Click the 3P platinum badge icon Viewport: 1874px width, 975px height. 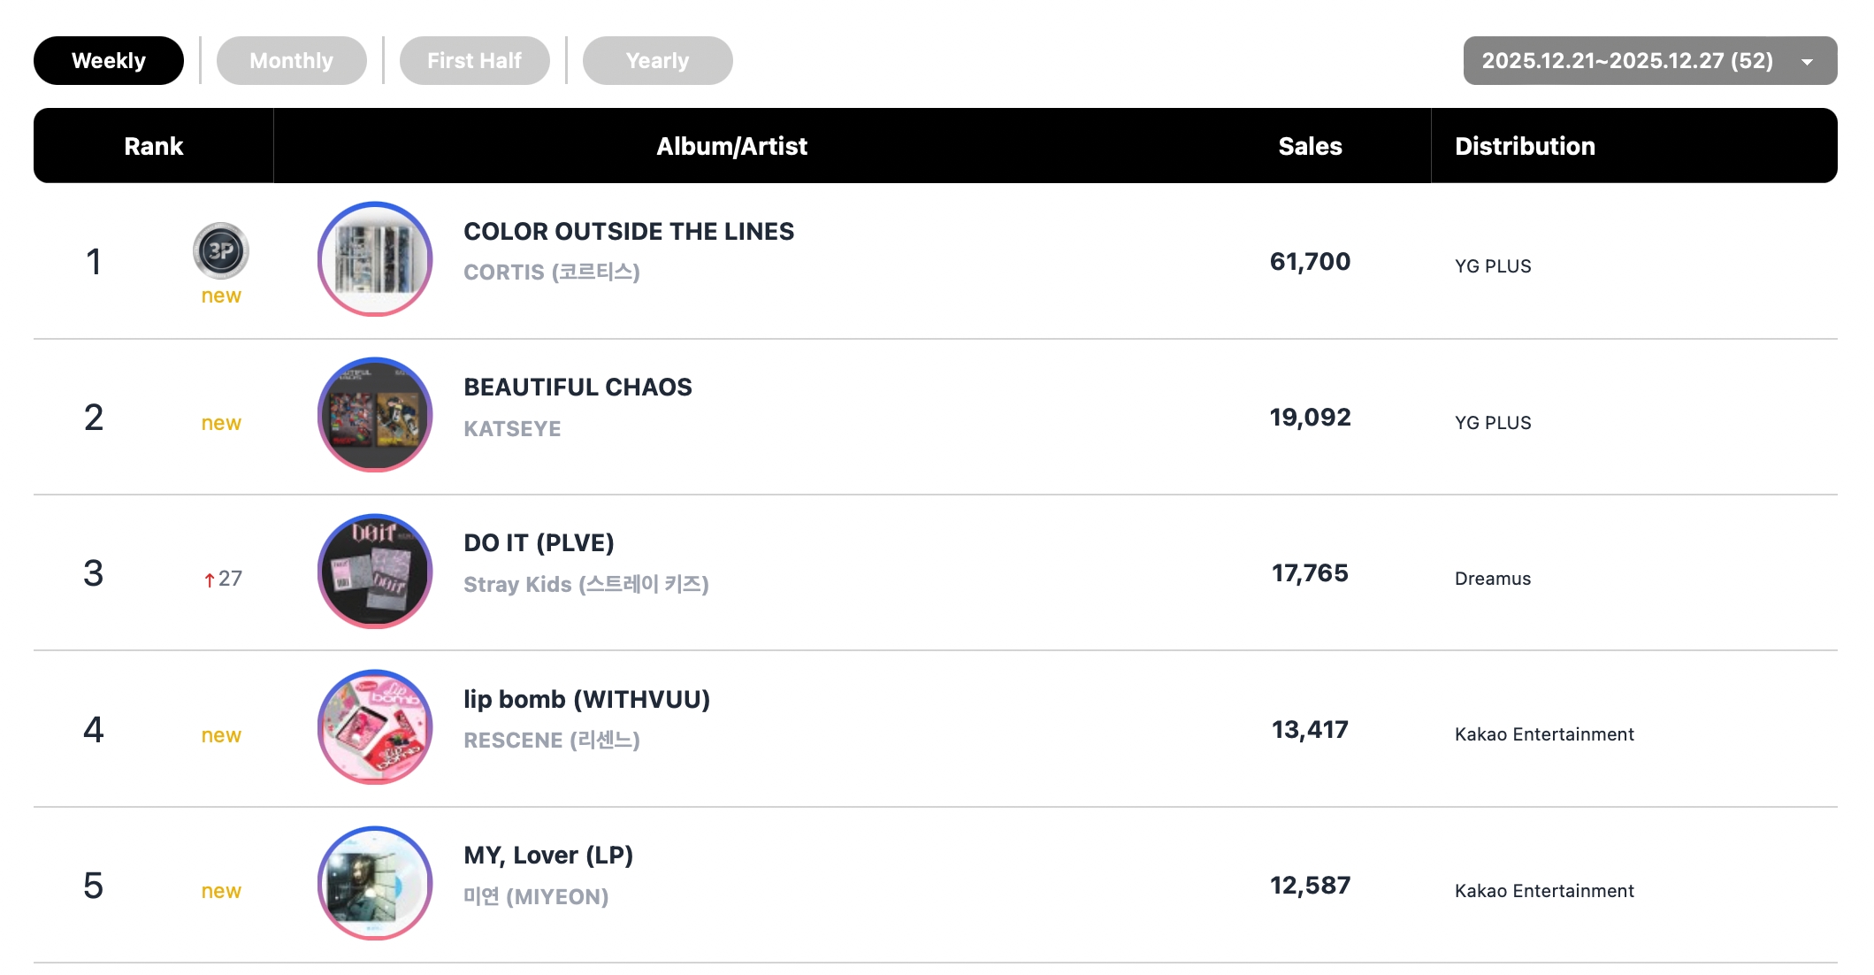[220, 251]
